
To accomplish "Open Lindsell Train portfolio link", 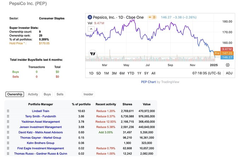I will (40, 111).
